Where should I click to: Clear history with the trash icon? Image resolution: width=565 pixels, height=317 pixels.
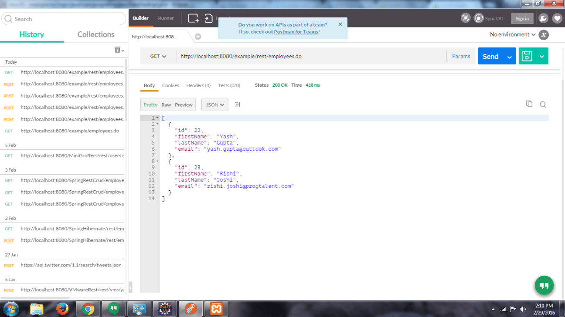(x=117, y=50)
